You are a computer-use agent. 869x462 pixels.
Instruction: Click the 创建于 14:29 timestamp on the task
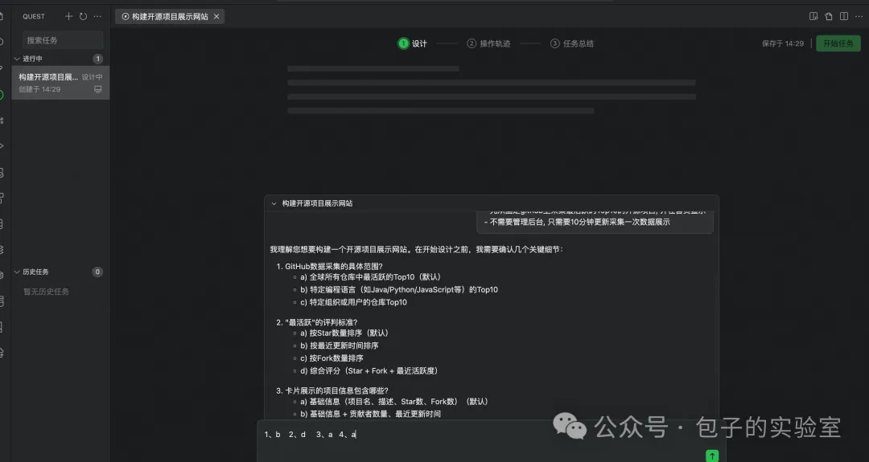pos(39,89)
